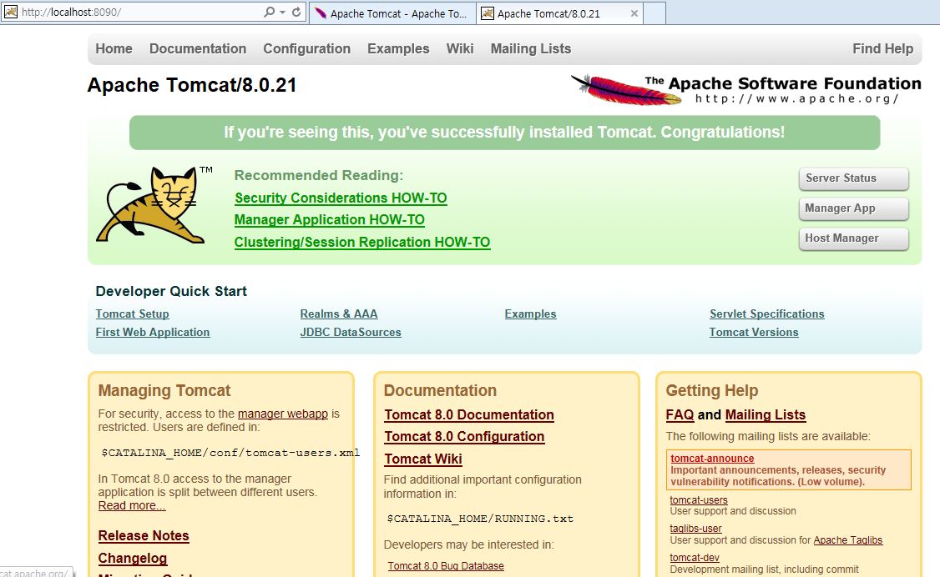Open Security Considerations HOW-TO link
Image resolution: width=940 pixels, height=577 pixels.
tap(341, 198)
